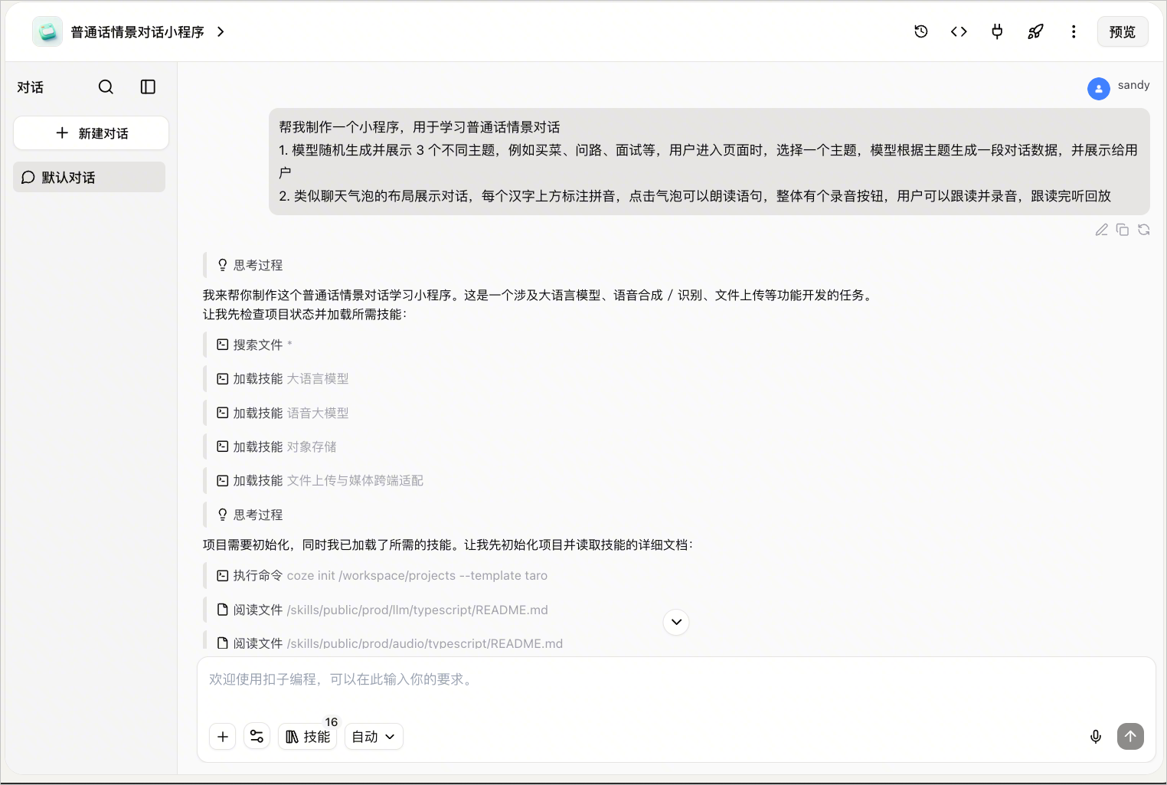
Task: Expand the 普通话情景对话小程序 project chevron
Action: pyautogui.click(x=221, y=31)
